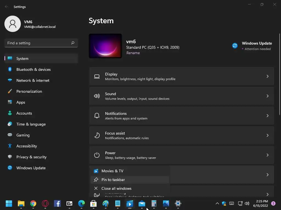Click the Movies & TV taskbar icon
281x210 pixels.
pos(130,203)
